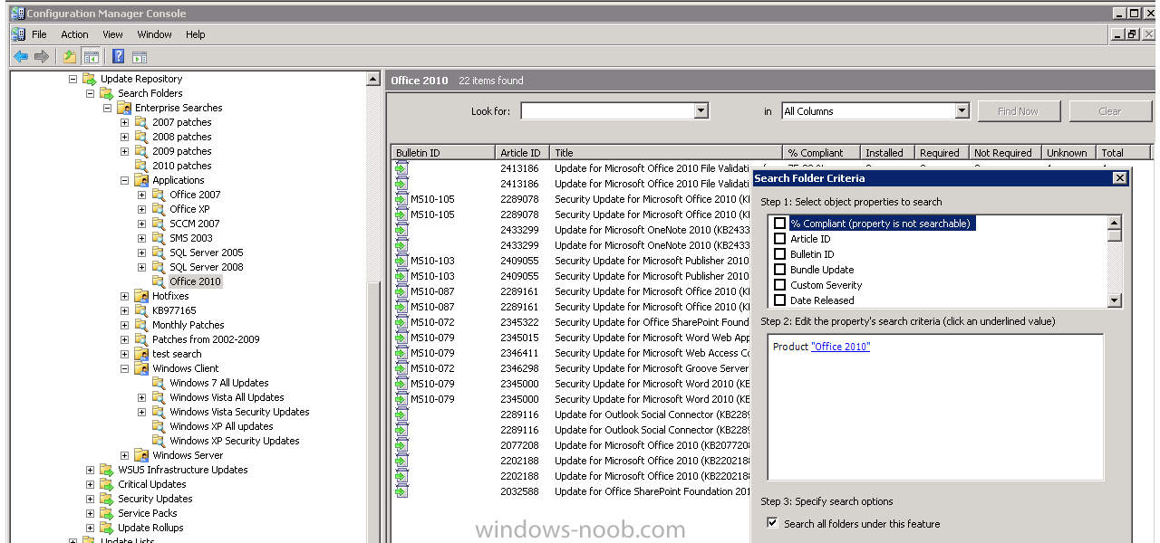Sort by the Article ID column header
Screen dimensions: 1160x543
523,153
